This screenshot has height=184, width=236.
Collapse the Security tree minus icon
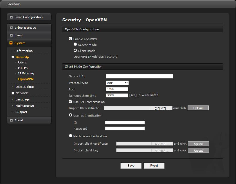tap(13, 57)
